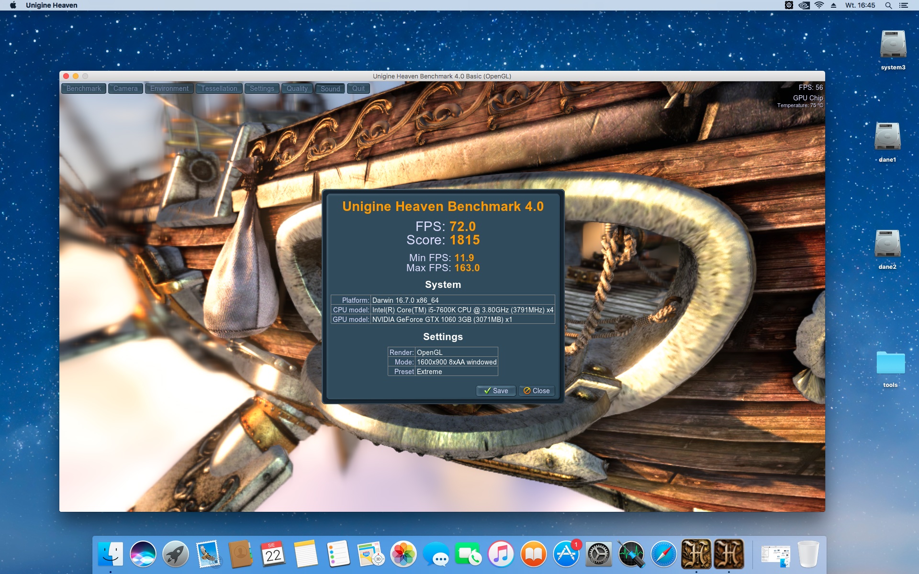Toggle the Tessellation option
This screenshot has width=919, height=574.
pyautogui.click(x=219, y=88)
